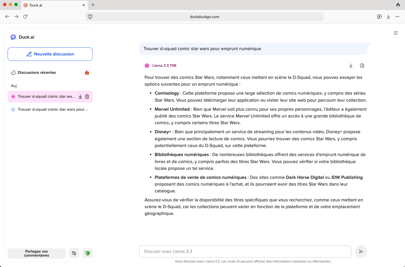Click the browser fire button in tab bar
This screenshot has width=405, height=267.
pos(398,5)
